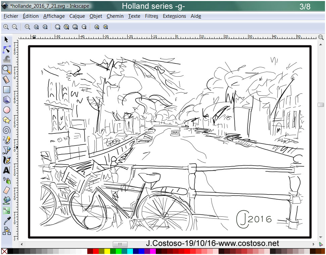
Task: Click the horizontal scrollbar thumb
Action: click(x=120, y=244)
